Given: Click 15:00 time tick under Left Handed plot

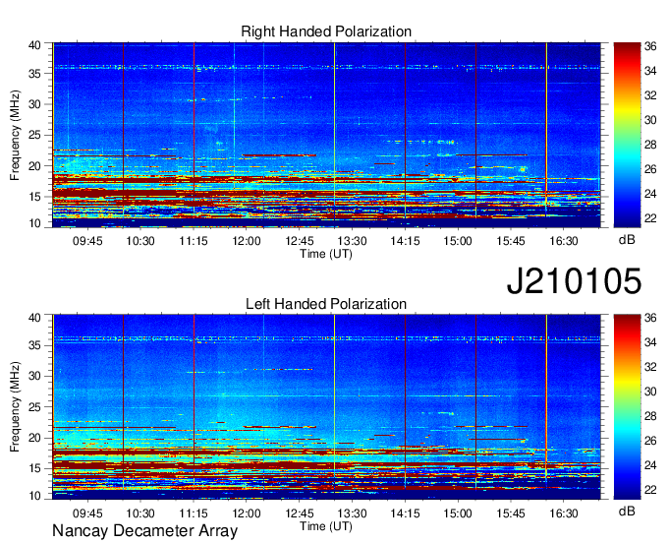Looking at the screenshot, I should click(x=458, y=513).
